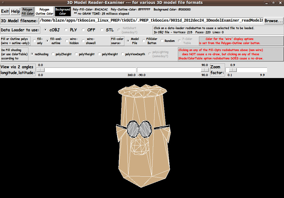Click the latitude slider handle
284x198 pixels.
[x=205, y=70]
